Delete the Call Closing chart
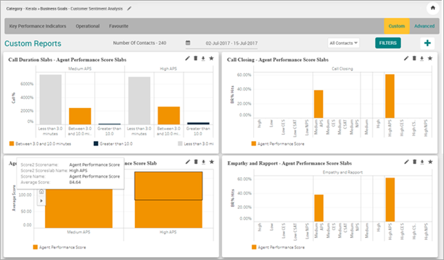This screenshot has width=444, height=260. pyautogui.click(x=414, y=58)
